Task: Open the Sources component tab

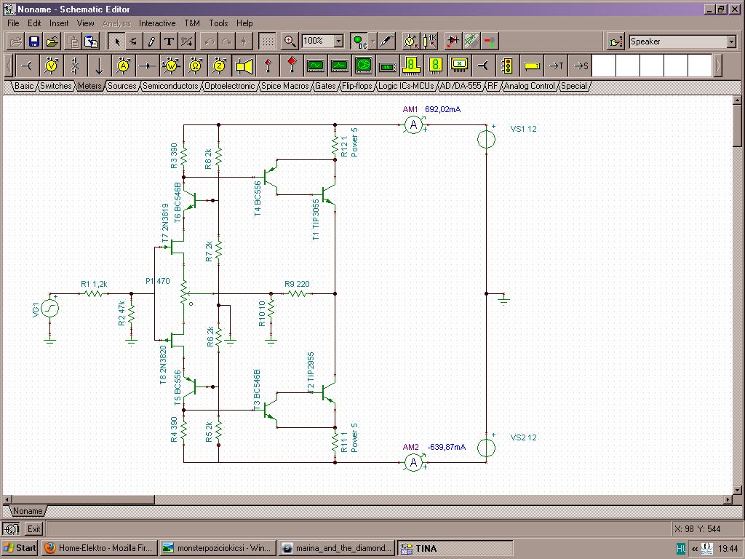Action: tap(121, 86)
